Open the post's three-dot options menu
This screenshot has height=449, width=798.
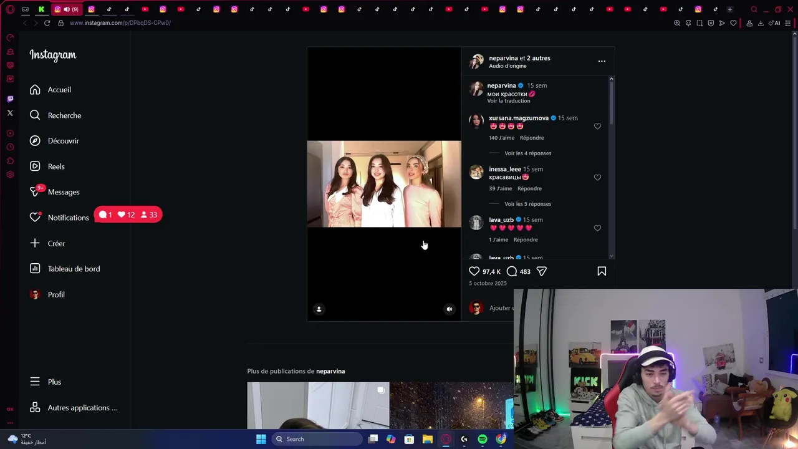(x=602, y=61)
